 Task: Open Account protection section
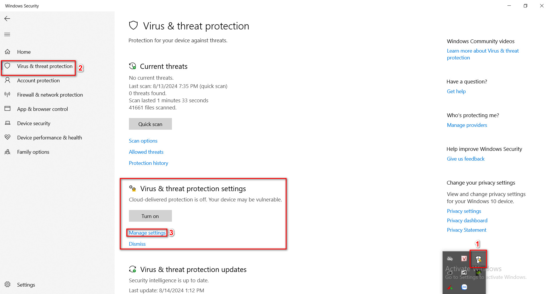point(38,81)
